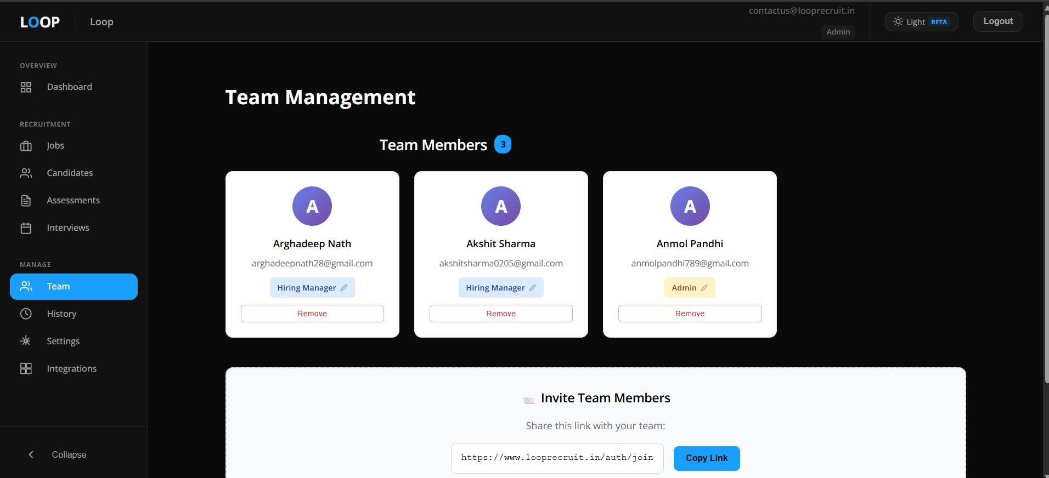
Task: Click anmolpandhi789@gmail.com email text
Action: (690, 264)
